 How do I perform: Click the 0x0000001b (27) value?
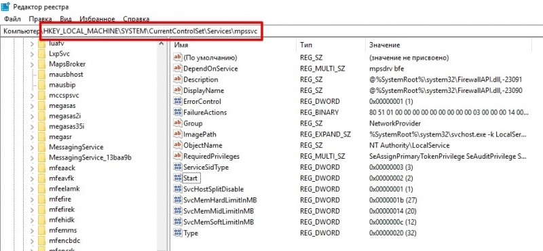[x=393, y=199]
